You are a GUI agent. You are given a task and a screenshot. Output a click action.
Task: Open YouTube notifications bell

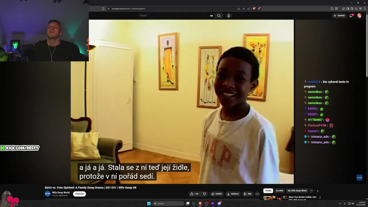tap(351, 16)
